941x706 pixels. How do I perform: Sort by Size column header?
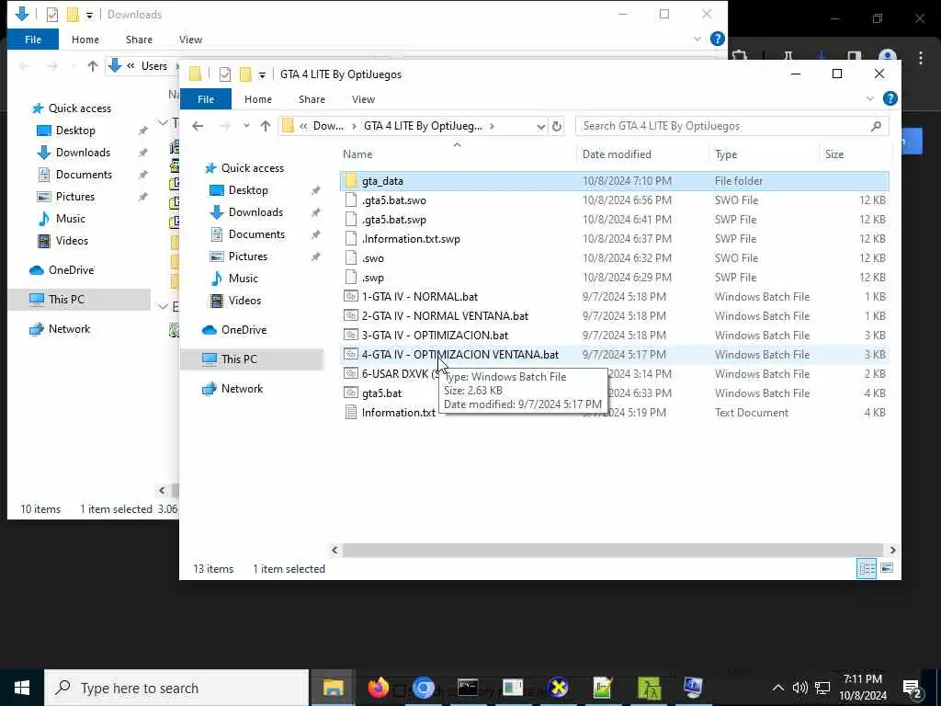tap(834, 154)
